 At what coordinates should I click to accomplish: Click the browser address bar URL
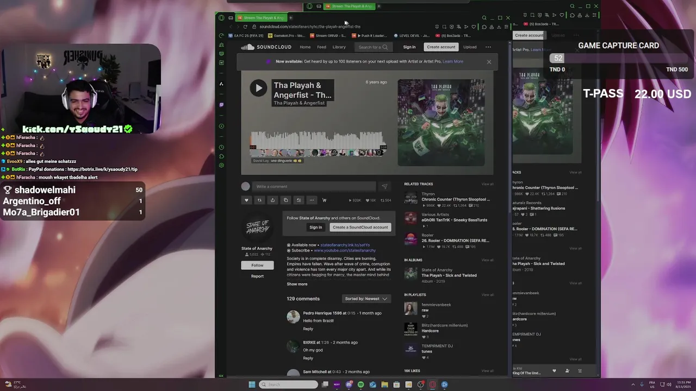[x=310, y=27]
